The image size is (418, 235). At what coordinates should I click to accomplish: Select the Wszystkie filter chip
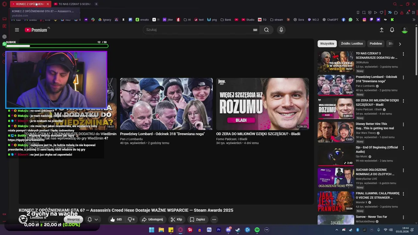(x=327, y=43)
